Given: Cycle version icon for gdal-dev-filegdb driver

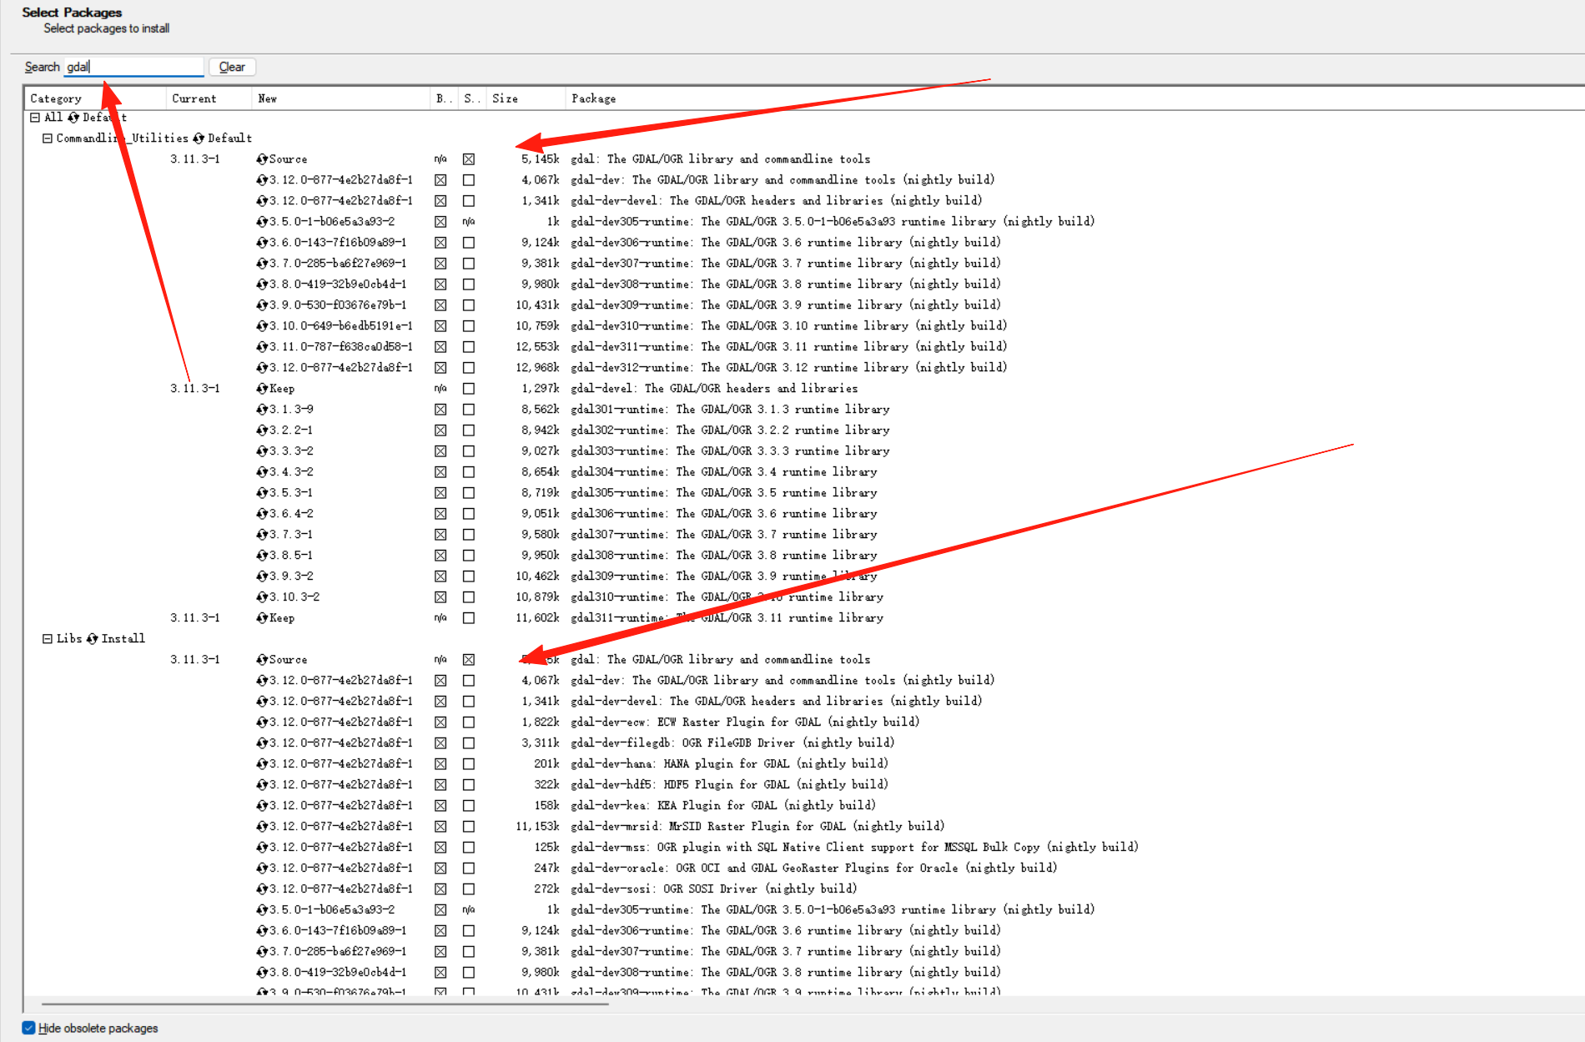Looking at the screenshot, I should coord(262,743).
